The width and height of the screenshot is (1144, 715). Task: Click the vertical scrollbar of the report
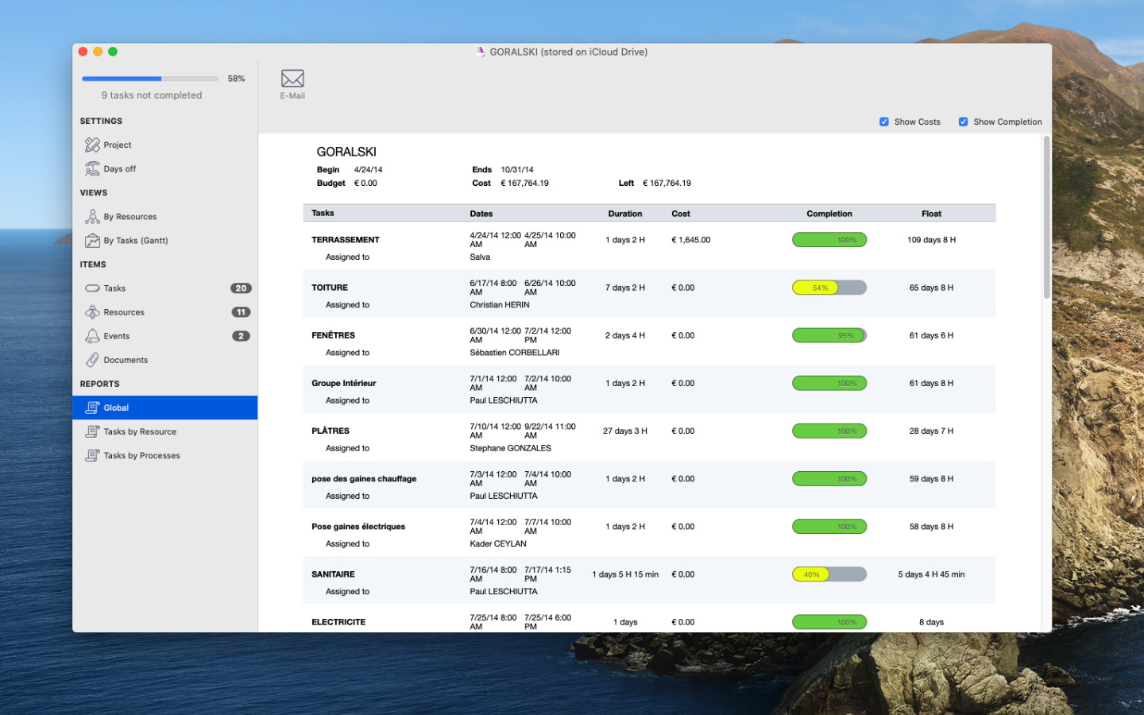1046,218
